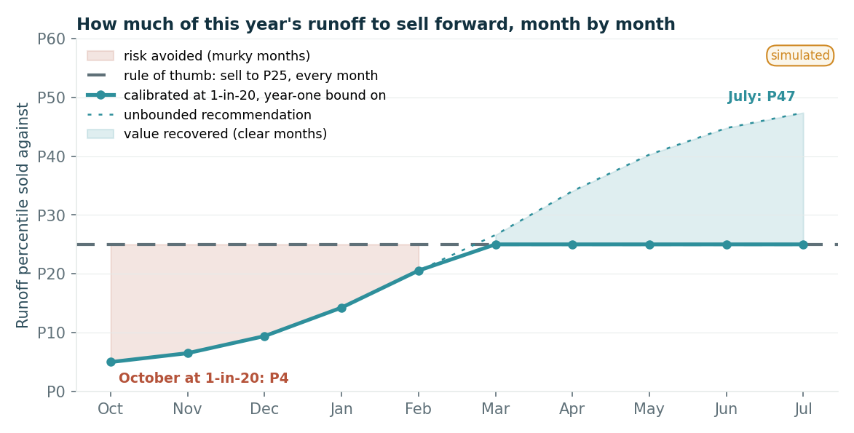Click the 'October at 1-in-20: P4' annotation
Image resolution: width=854 pixels, height=433 pixels.
tap(204, 378)
